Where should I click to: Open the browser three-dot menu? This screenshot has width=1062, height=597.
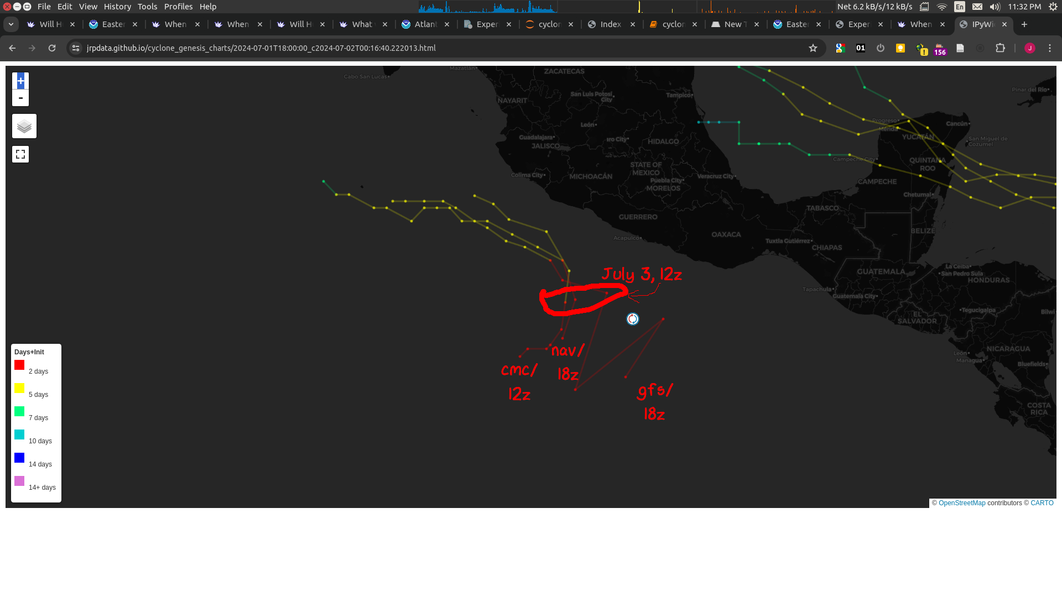point(1050,48)
